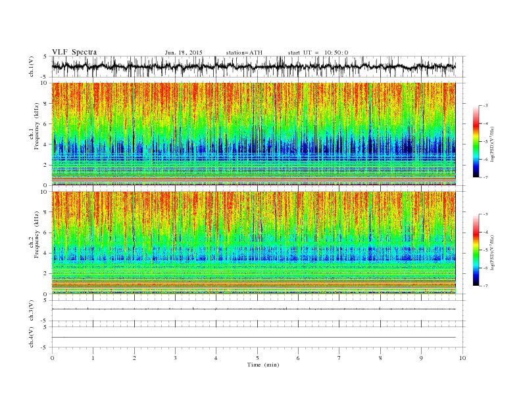Click the ch.2 spectrogram plot area
521x402 pixels.
(253, 243)
